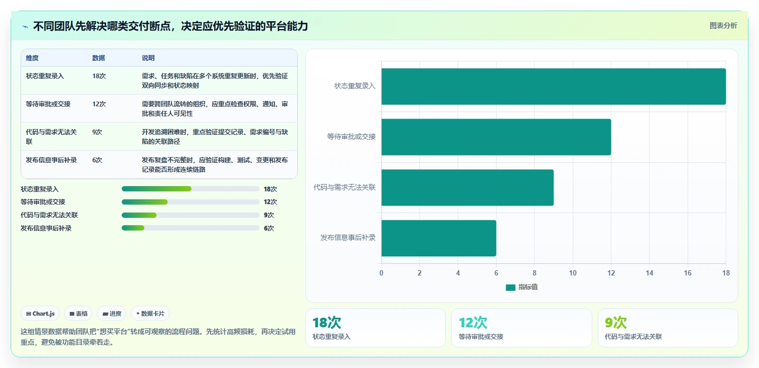This screenshot has height=368, width=759.
Task: Click the 代码与需求无法关联 chart bar
Action: [x=468, y=187]
